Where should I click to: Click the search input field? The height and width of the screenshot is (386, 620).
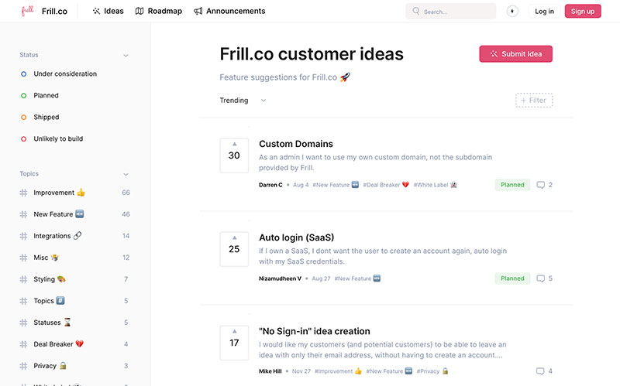451,12
